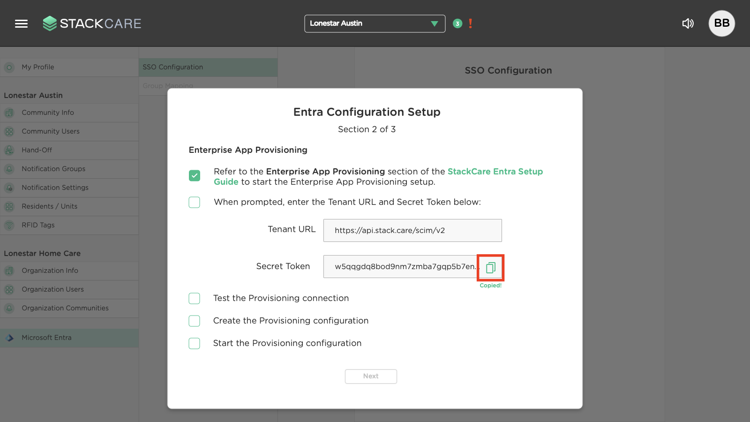Viewport: 750px width, 422px height.
Task: Copy the Secret Token with the copy icon
Action: 490,268
